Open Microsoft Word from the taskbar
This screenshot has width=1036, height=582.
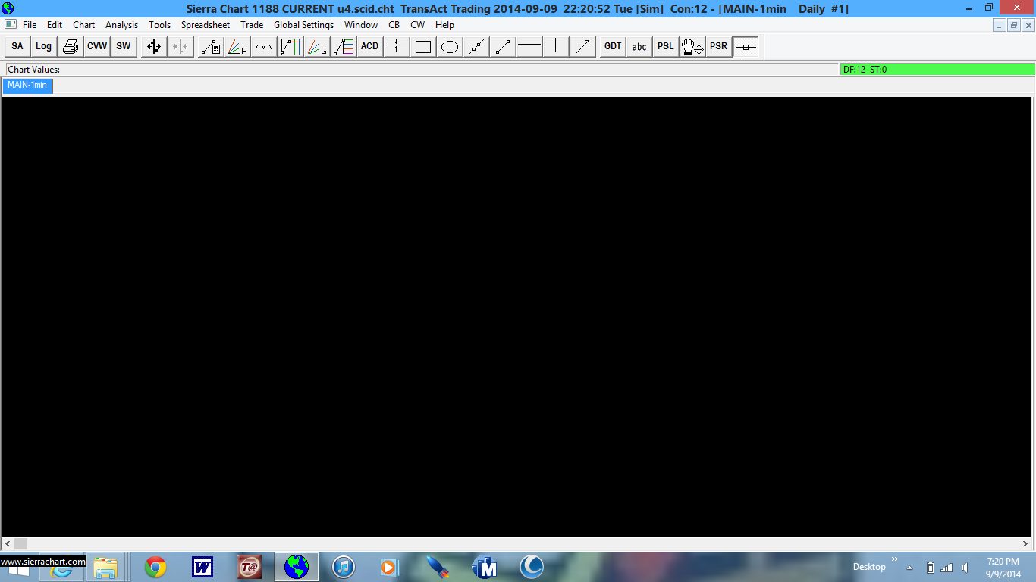pyautogui.click(x=202, y=567)
